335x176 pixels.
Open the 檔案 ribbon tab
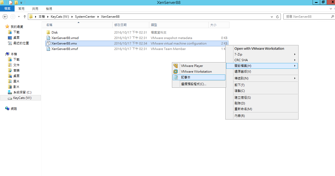[7, 9]
